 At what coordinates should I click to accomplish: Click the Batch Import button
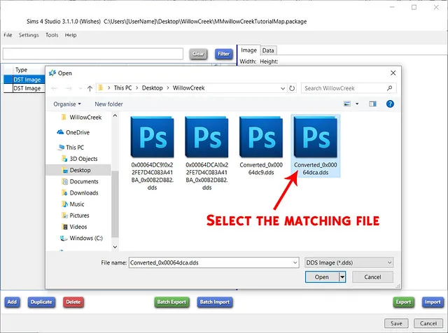point(215,302)
